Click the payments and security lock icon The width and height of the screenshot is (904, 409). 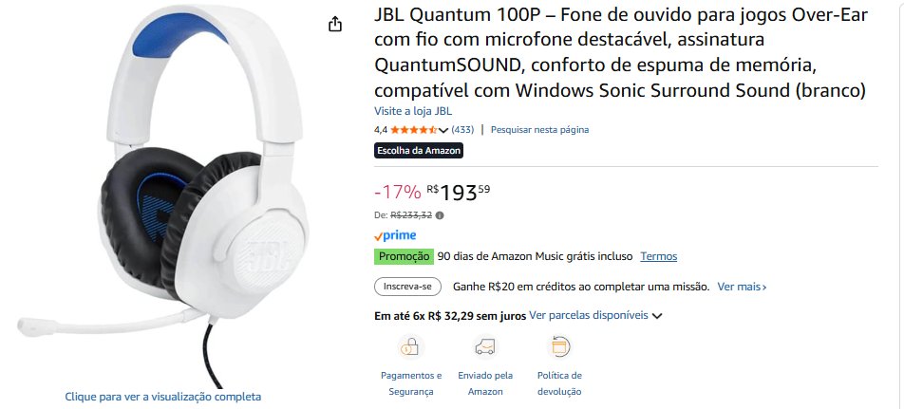pyautogui.click(x=411, y=347)
